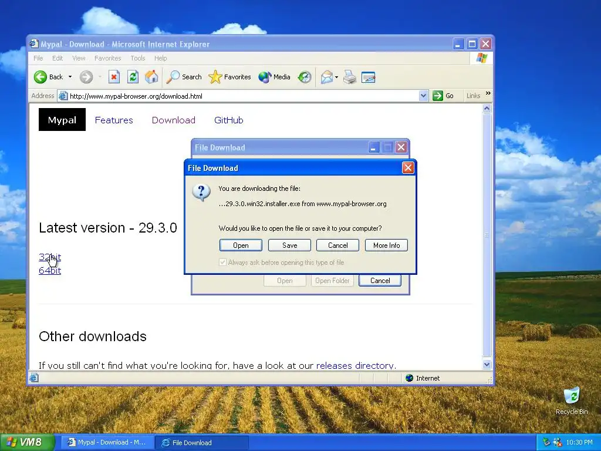Click the green Go arrow icon

point(438,96)
